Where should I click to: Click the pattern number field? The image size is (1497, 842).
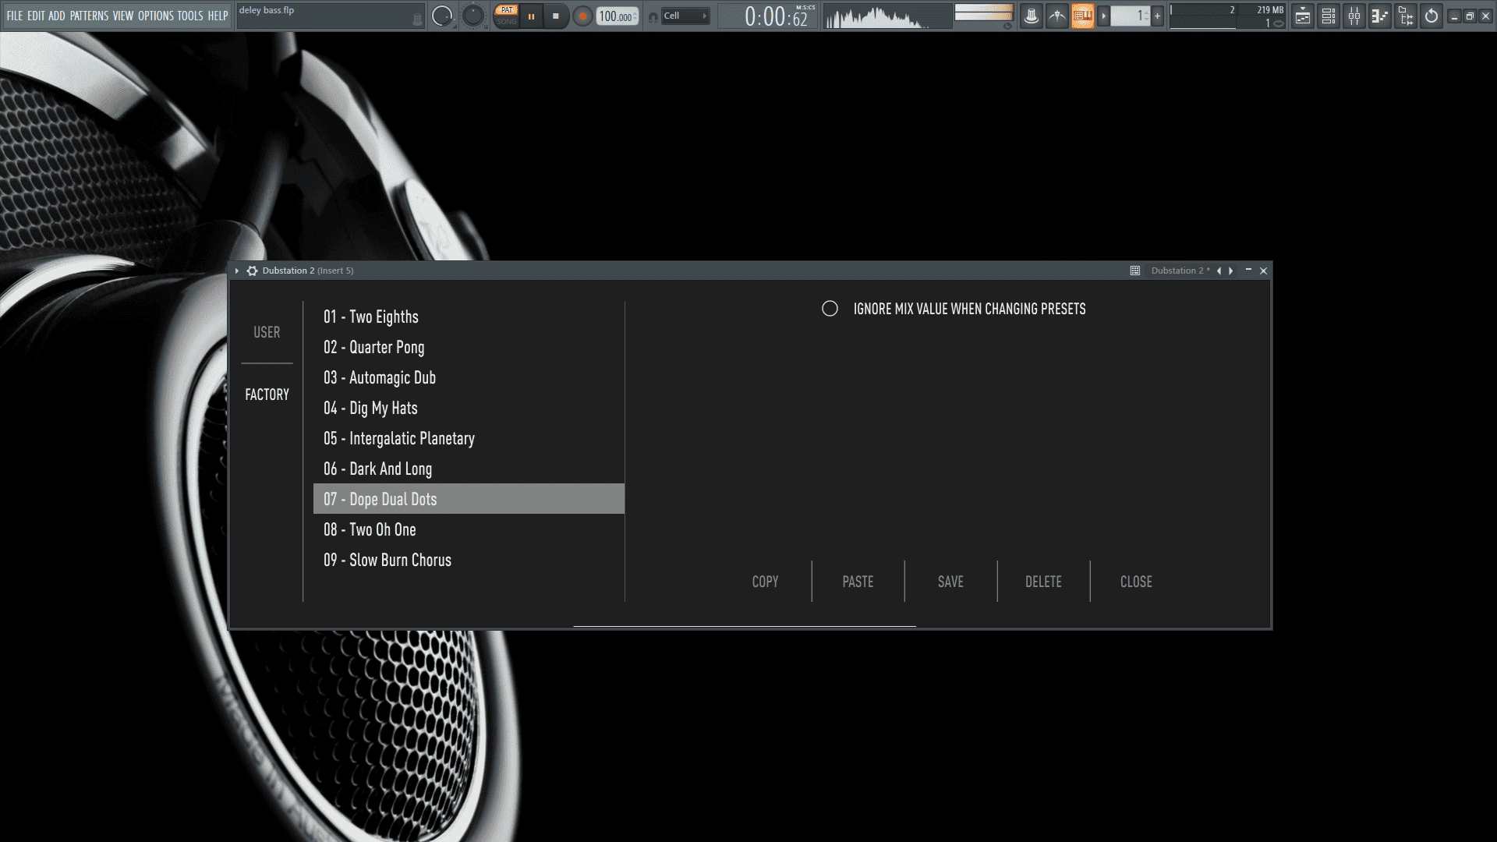(x=1130, y=16)
